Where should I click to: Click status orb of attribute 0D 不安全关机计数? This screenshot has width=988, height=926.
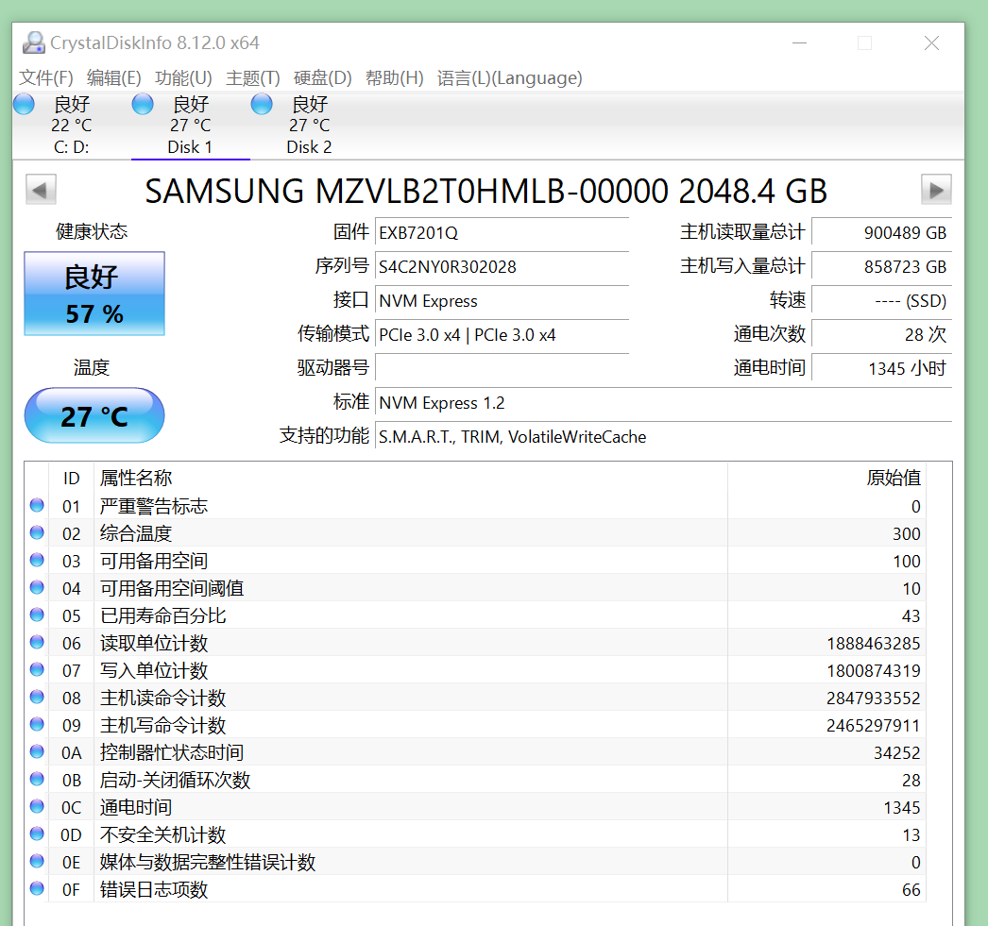point(37,834)
